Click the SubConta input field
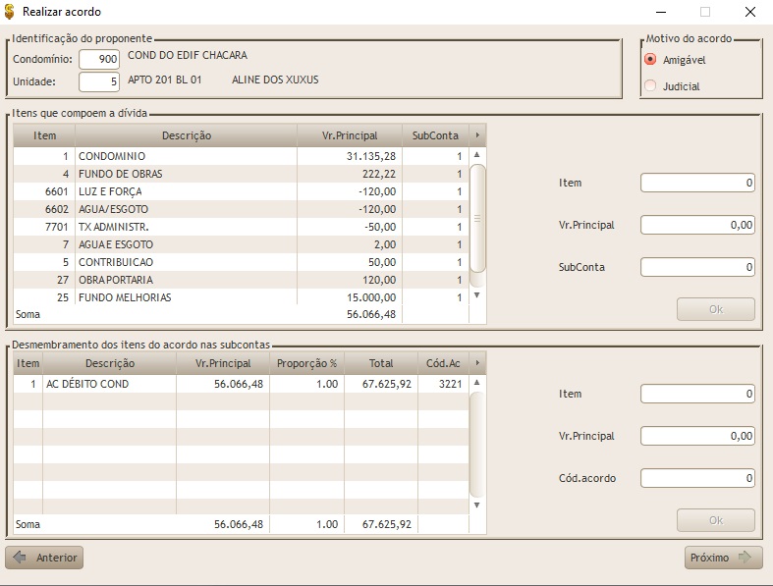The image size is (773, 586). [x=697, y=267]
